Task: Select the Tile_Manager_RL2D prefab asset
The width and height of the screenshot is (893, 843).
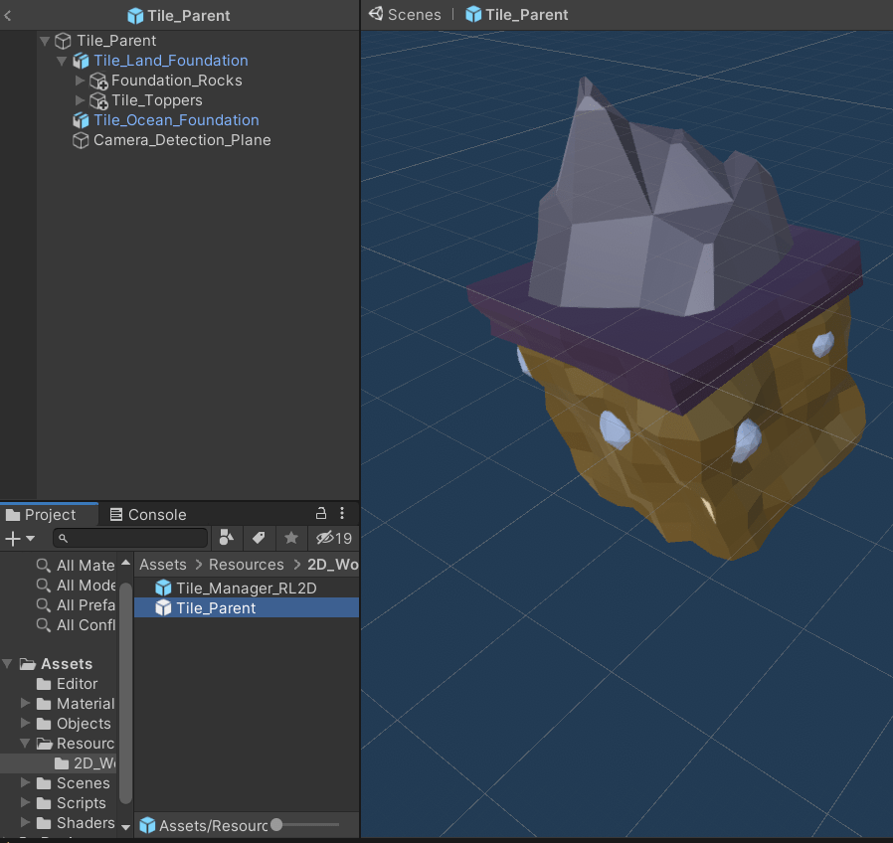Action: click(246, 588)
